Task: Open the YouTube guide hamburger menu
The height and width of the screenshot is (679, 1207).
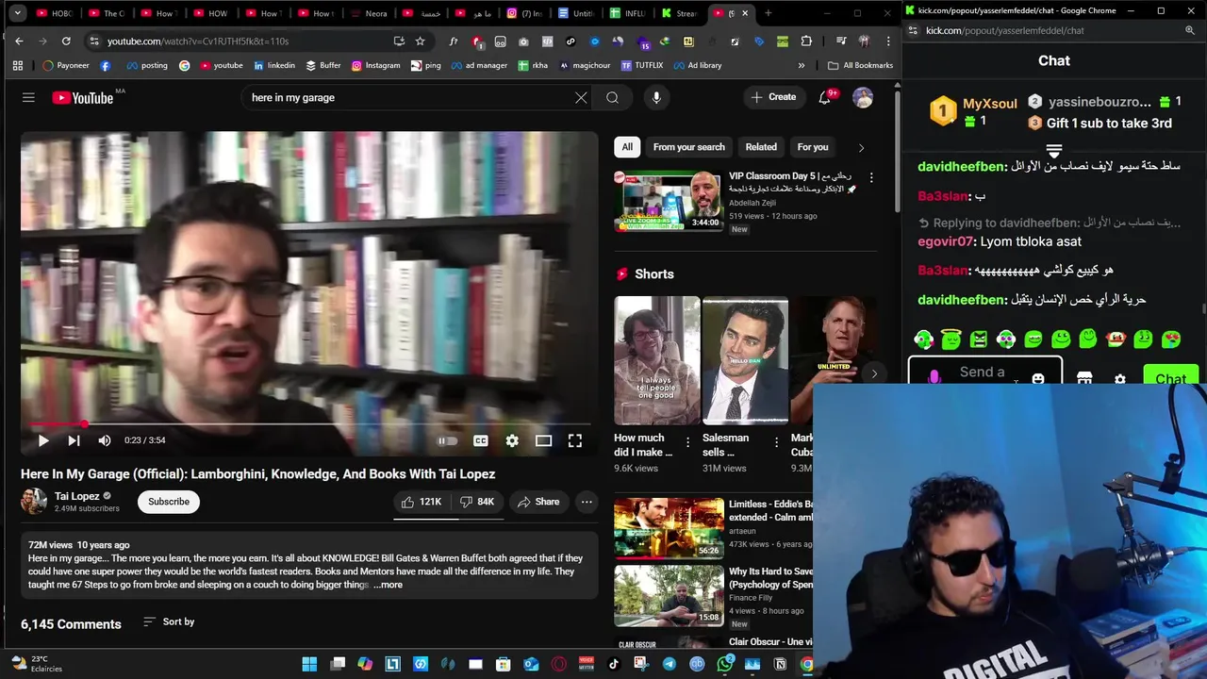Action: pos(28,97)
